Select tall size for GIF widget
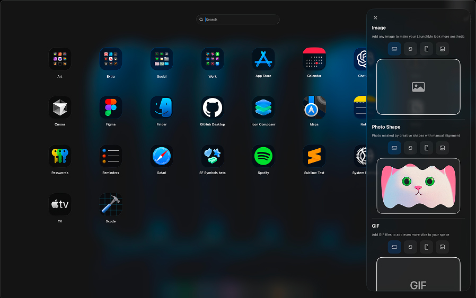 coord(426,247)
